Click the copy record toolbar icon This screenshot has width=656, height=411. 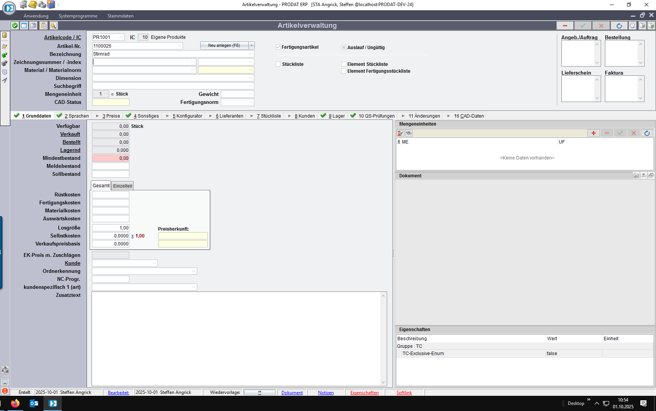point(34,25)
